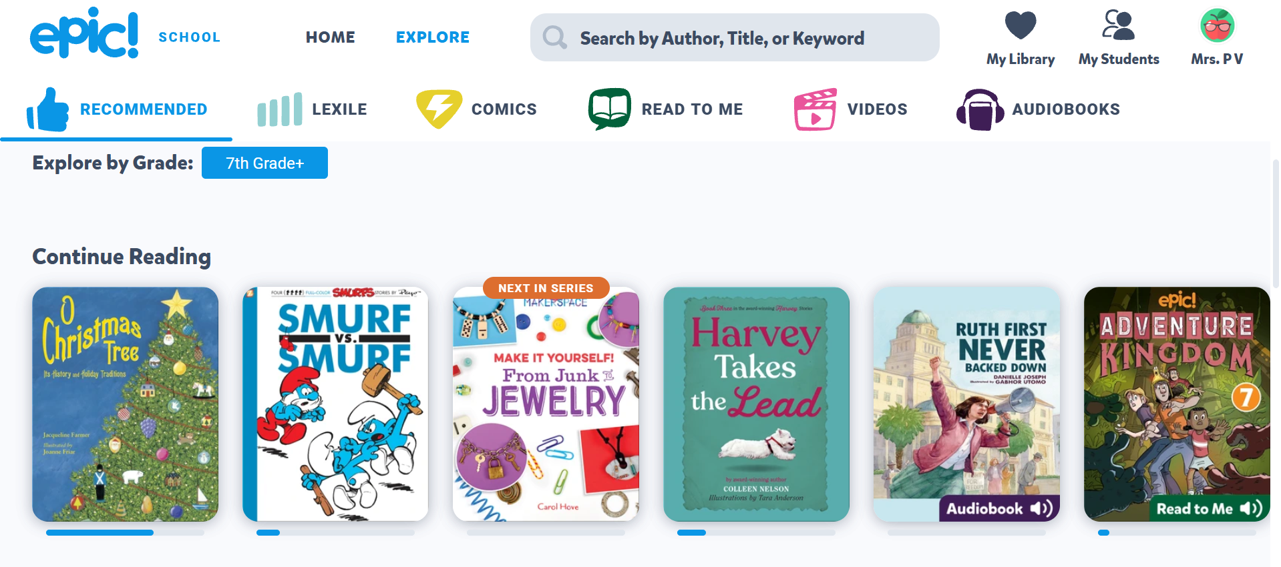Switch to the Recommended tab
The width and height of the screenshot is (1281, 567).
coord(143,109)
